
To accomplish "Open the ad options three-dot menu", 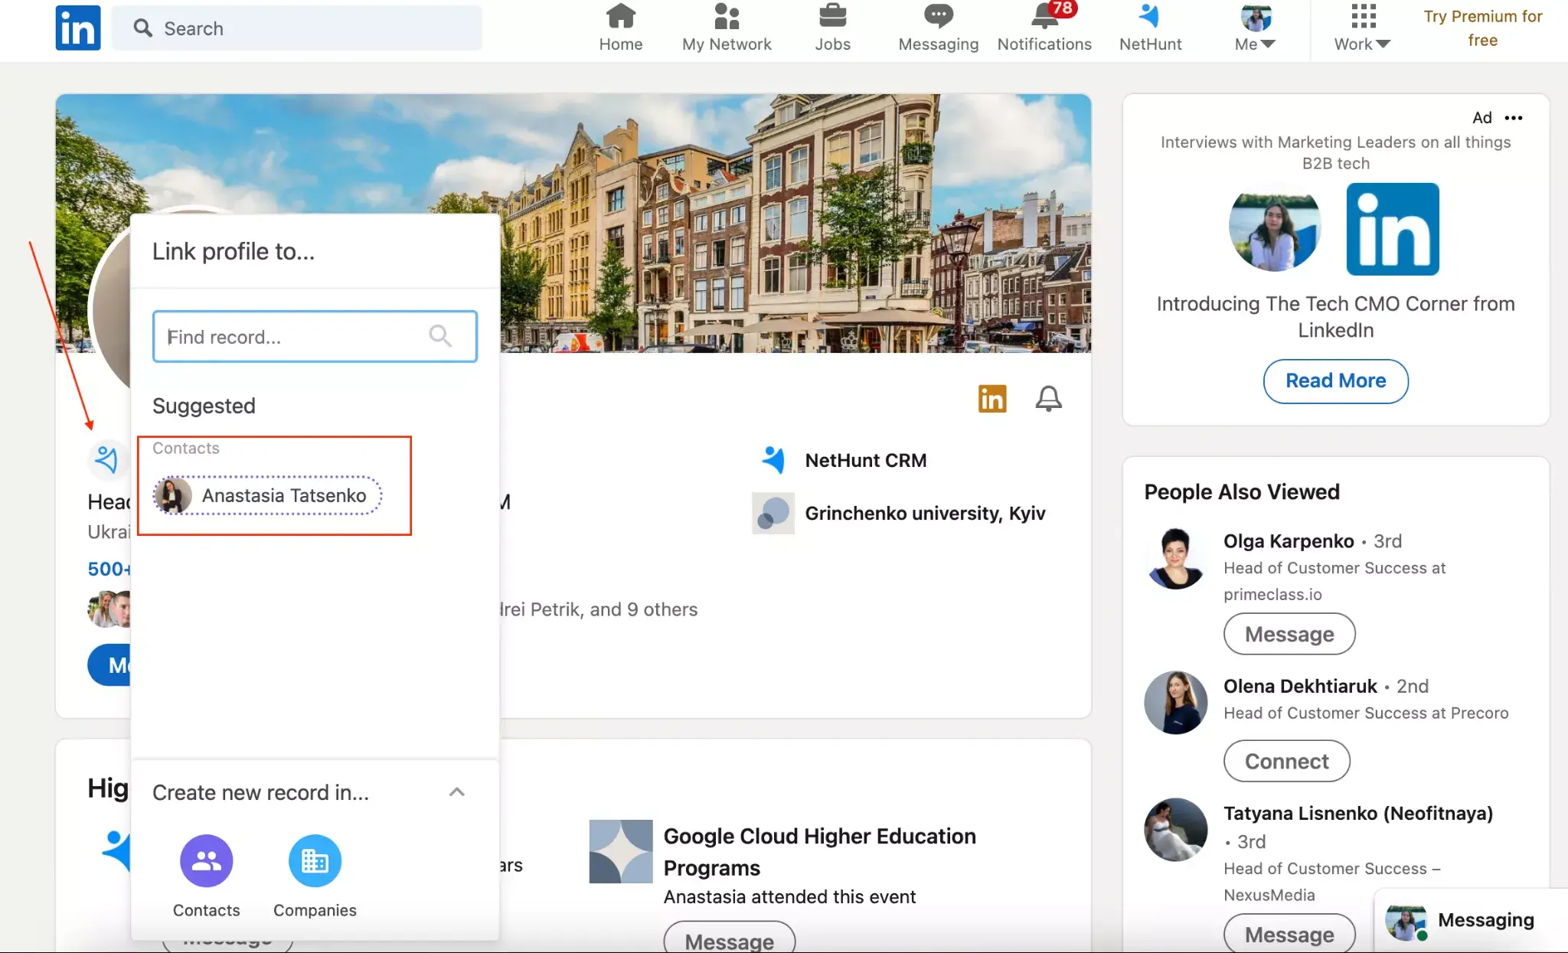I will point(1514,118).
